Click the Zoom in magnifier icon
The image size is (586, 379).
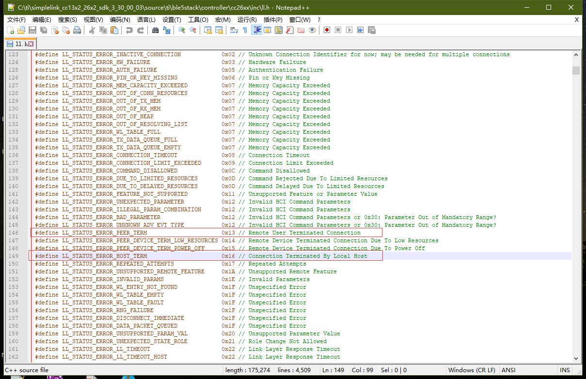tap(182, 30)
